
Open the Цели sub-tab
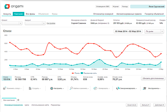pyautogui.click(x=27, y=105)
